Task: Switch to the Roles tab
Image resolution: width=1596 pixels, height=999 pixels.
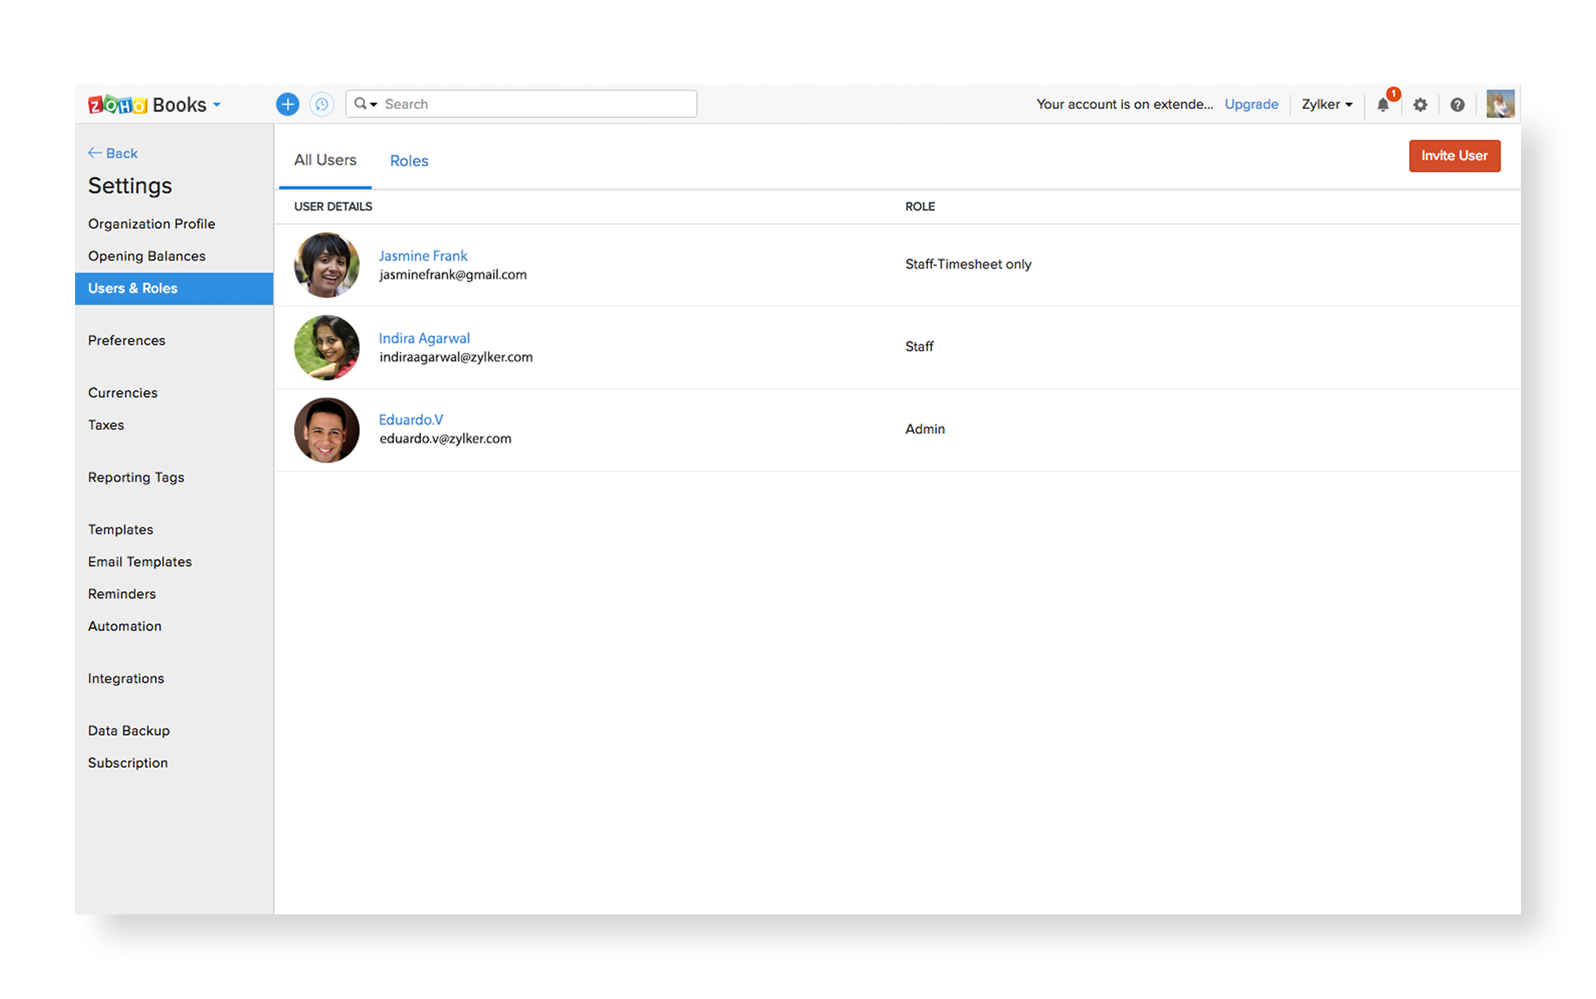Action: [408, 160]
